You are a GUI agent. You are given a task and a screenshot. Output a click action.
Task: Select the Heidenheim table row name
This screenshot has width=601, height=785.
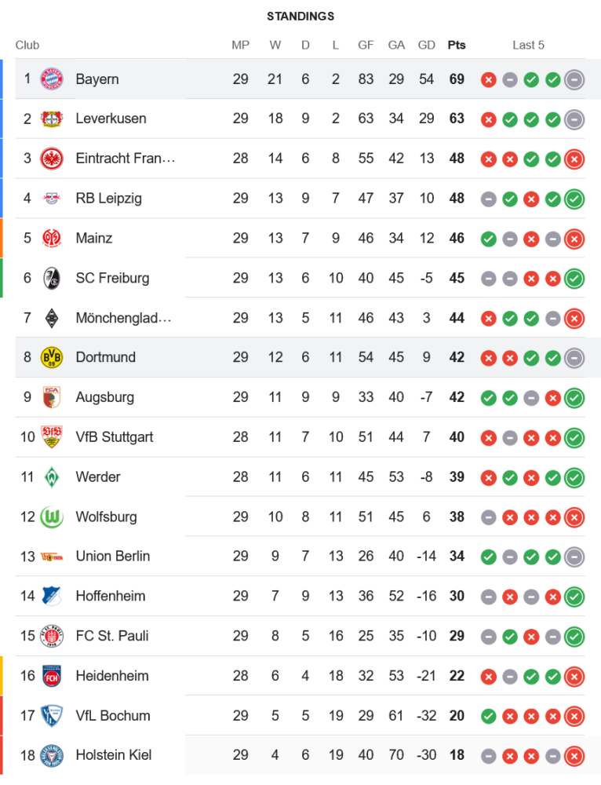point(112,676)
